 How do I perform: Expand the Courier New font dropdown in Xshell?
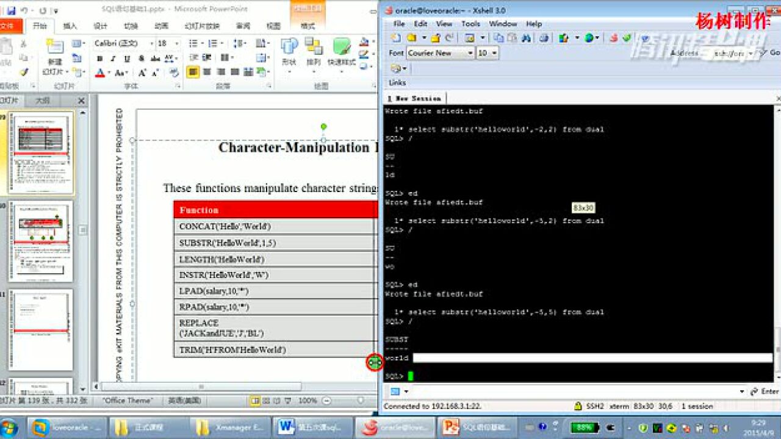[470, 54]
